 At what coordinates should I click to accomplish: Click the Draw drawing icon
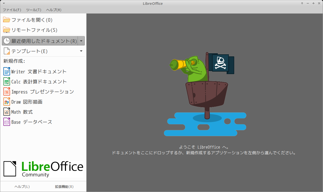tap(7, 102)
